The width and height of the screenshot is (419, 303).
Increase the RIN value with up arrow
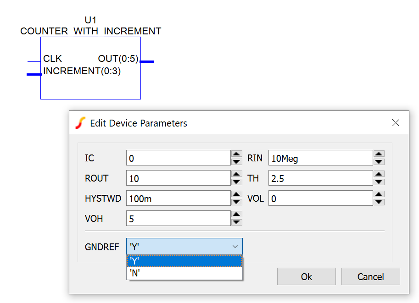click(x=379, y=154)
